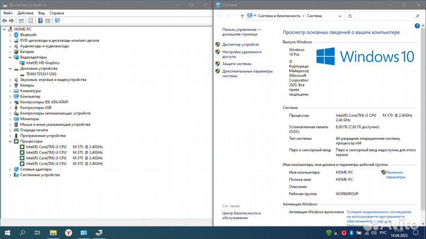This screenshot has height=239, width=426.
Task: Click the Up arrow in System window navigation
Action: click(x=242, y=16)
